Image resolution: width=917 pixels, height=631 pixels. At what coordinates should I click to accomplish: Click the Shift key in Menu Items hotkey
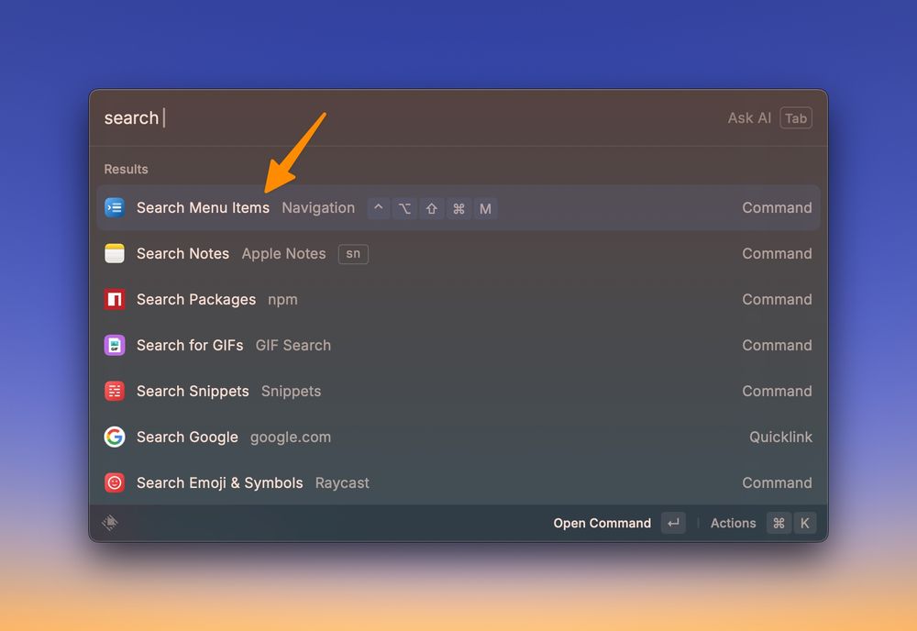(432, 208)
